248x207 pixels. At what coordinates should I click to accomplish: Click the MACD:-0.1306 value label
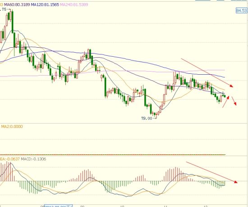33,159
